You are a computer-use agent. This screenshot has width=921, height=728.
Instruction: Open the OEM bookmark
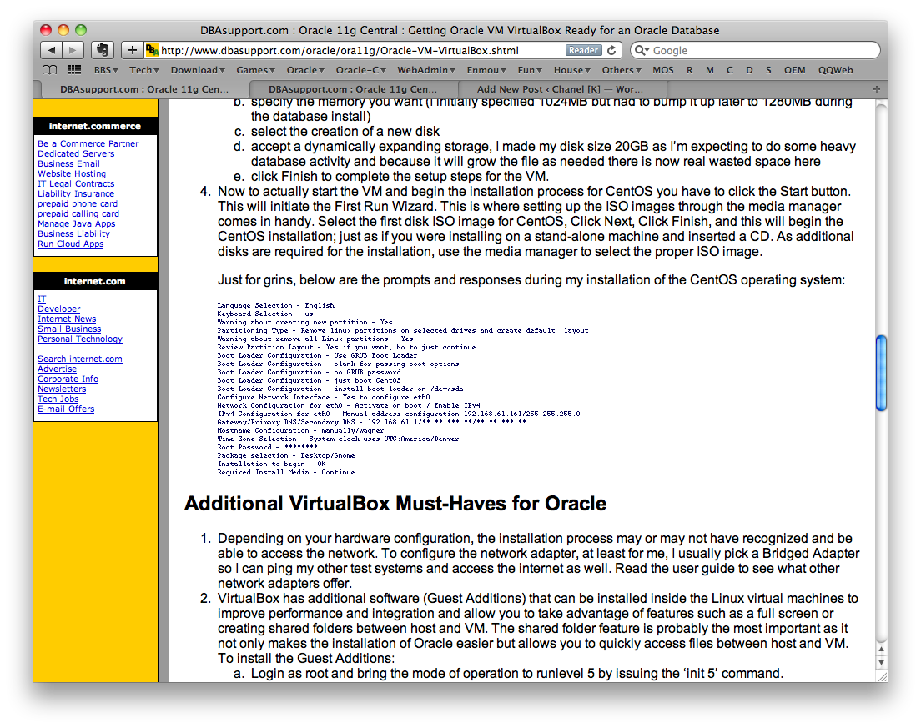click(795, 70)
